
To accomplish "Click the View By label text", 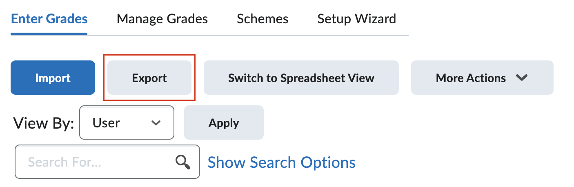I will [44, 123].
